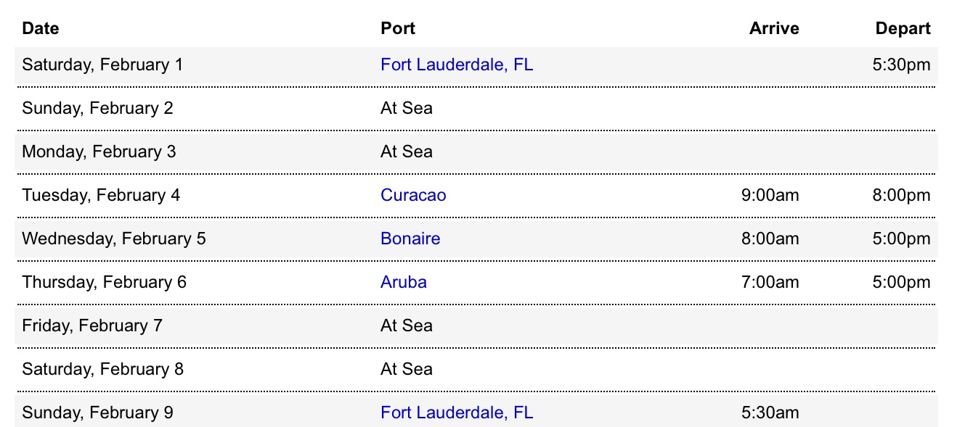
Task: Visit the Aruba port link
Action: click(403, 282)
